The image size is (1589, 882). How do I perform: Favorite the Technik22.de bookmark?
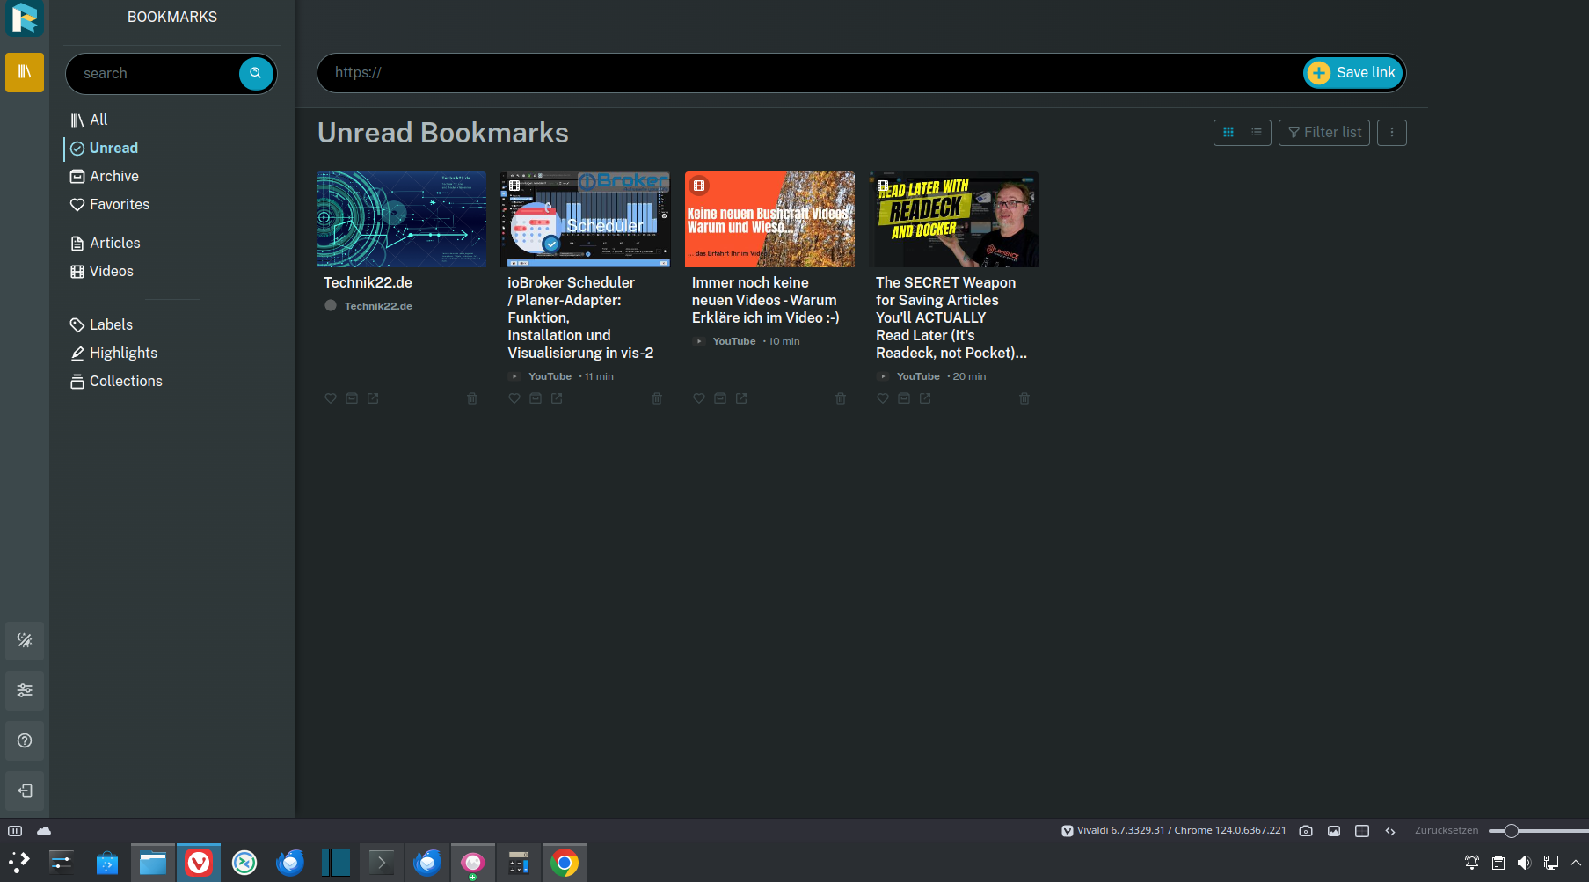pos(331,398)
